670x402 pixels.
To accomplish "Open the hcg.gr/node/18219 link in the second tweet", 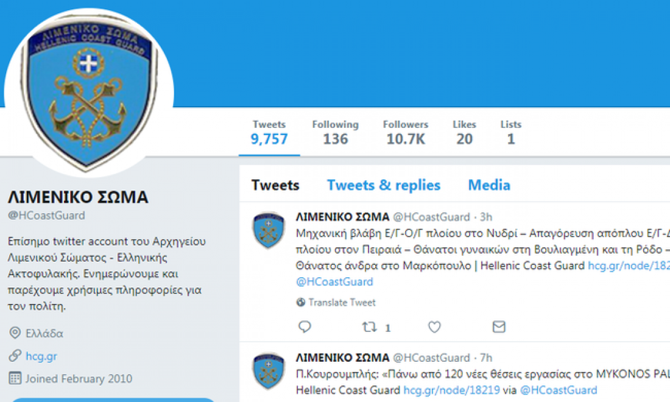I will pos(451,390).
